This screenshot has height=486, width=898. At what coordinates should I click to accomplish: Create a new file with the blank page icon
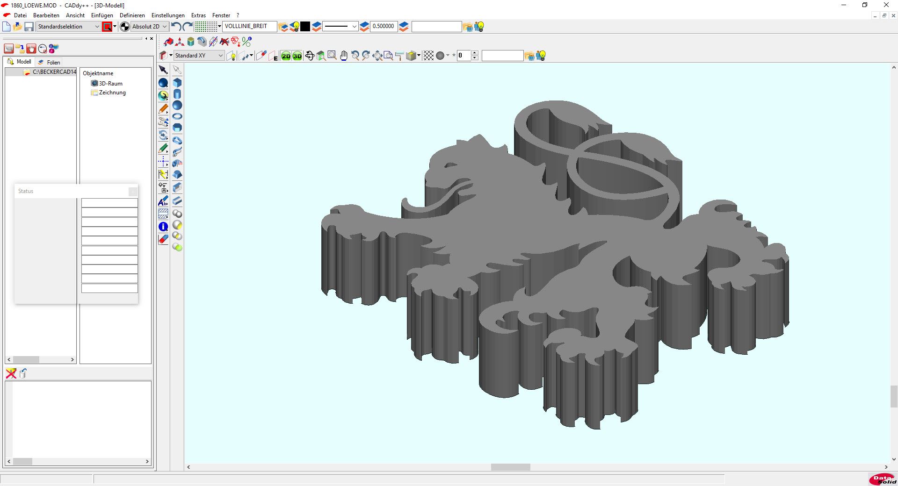pyautogui.click(x=7, y=27)
